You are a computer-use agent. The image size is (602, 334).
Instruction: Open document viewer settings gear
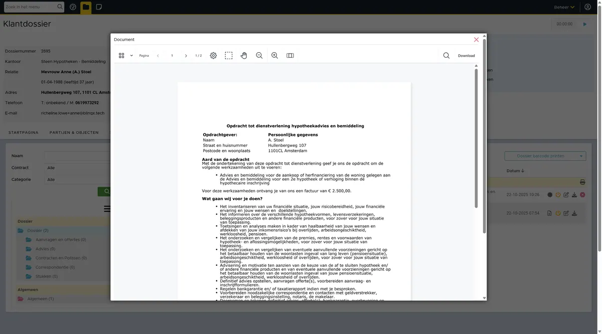[x=213, y=56]
